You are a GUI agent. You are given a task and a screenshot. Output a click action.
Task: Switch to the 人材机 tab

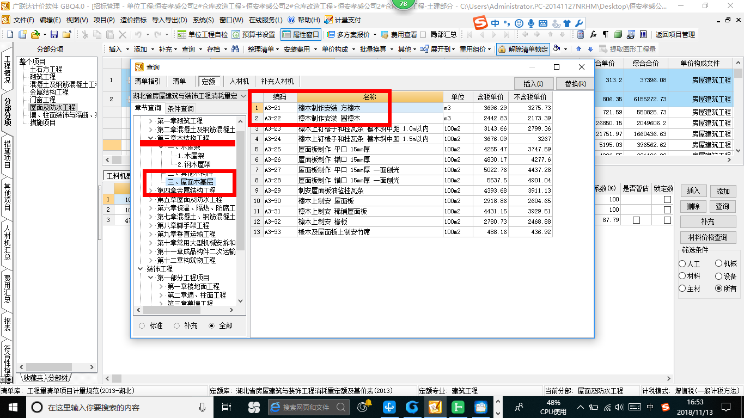tap(239, 81)
